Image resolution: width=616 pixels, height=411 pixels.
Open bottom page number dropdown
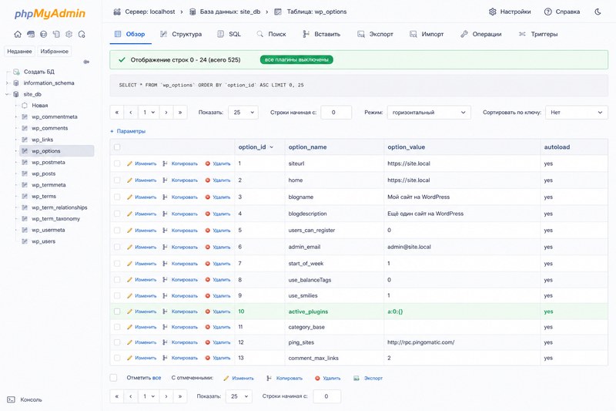(x=149, y=396)
